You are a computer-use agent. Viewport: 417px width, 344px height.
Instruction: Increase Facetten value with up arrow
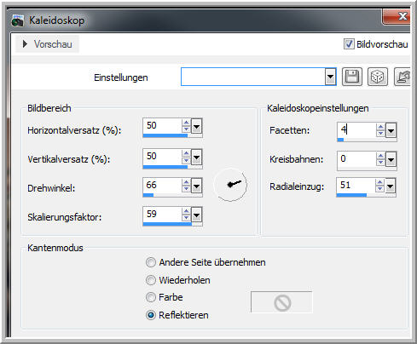(380, 127)
